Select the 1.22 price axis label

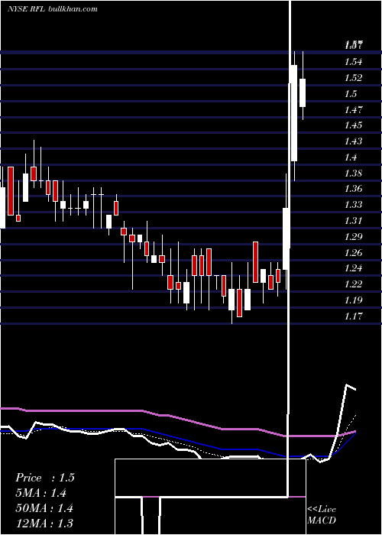[x=353, y=284]
